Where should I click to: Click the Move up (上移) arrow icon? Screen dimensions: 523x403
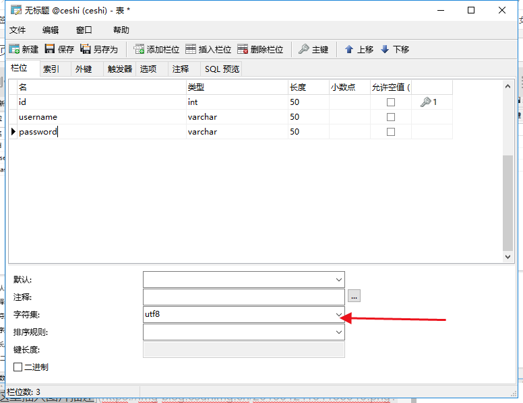point(349,49)
